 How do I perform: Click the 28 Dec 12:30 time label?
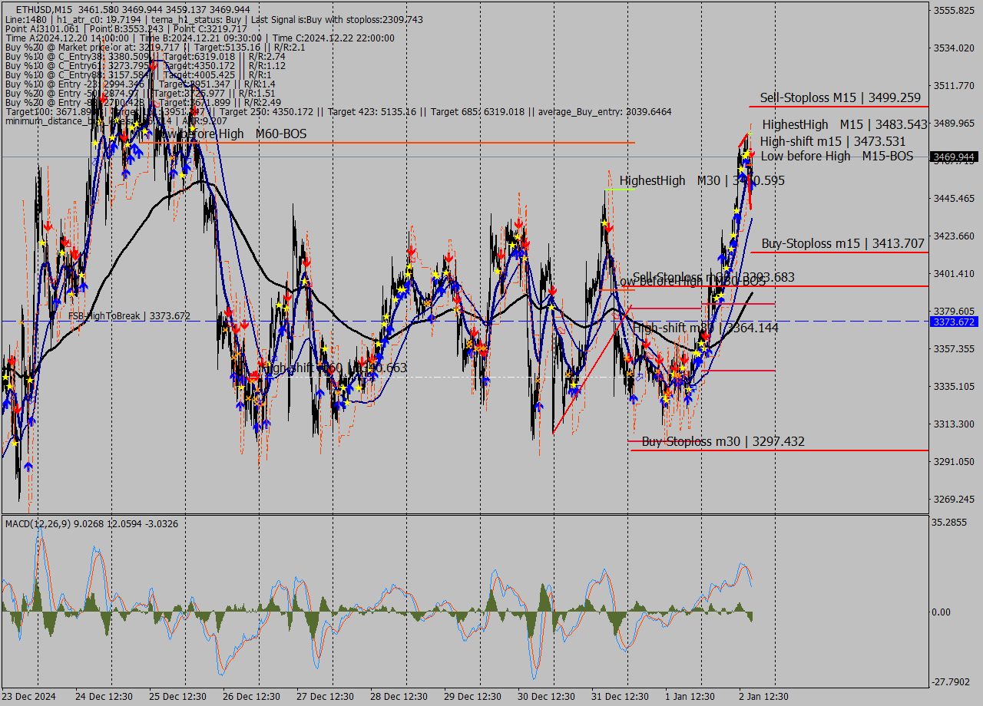[398, 697]
